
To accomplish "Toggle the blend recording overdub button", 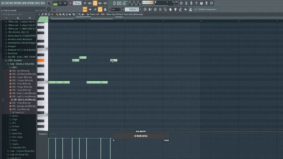I will [100, 3].
